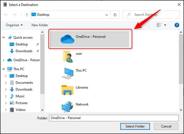The height and width of the screenshot is (134, 184).
Task: Click the 'Libraries' item label
Action: click(82, 87)
